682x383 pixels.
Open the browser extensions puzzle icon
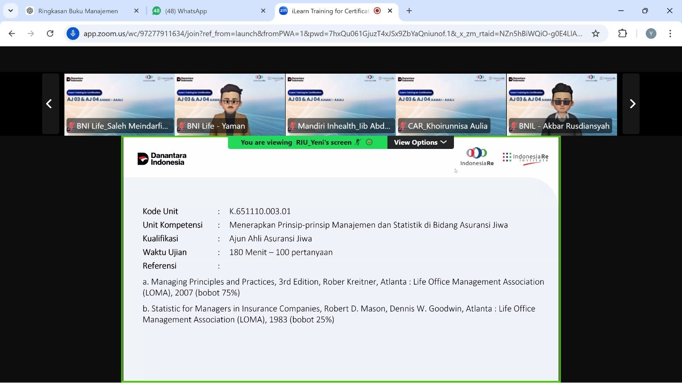click(622, 34)
